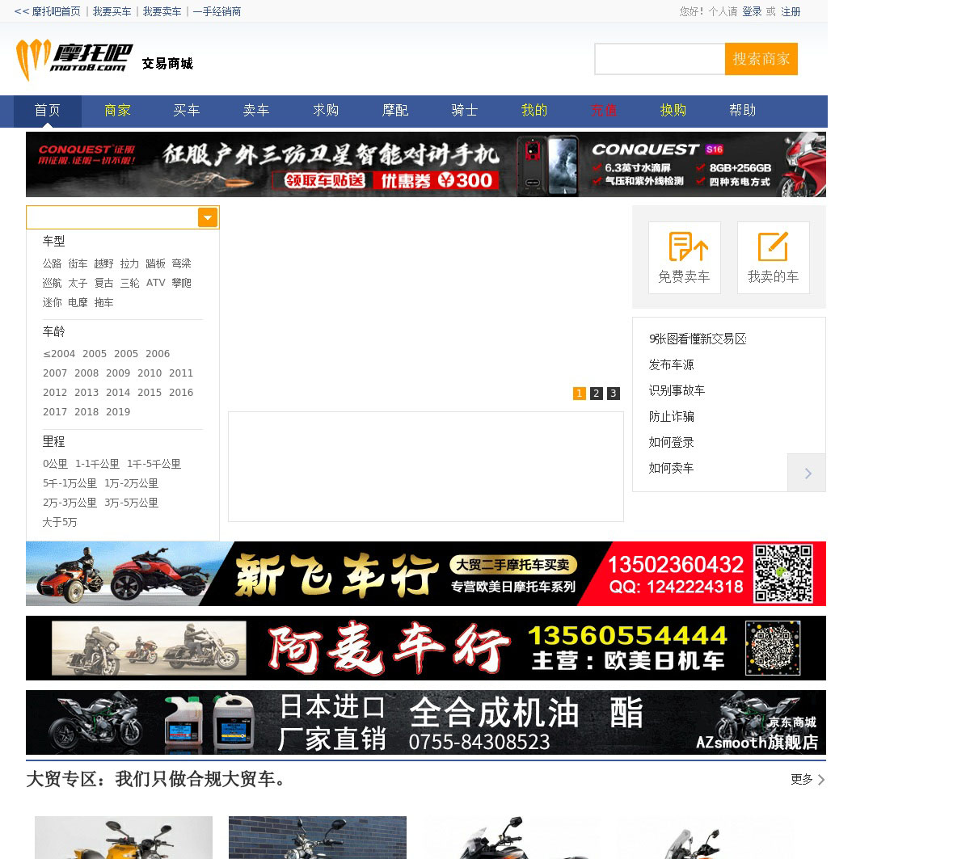Filter by year 2010

[x=150, y=373]
